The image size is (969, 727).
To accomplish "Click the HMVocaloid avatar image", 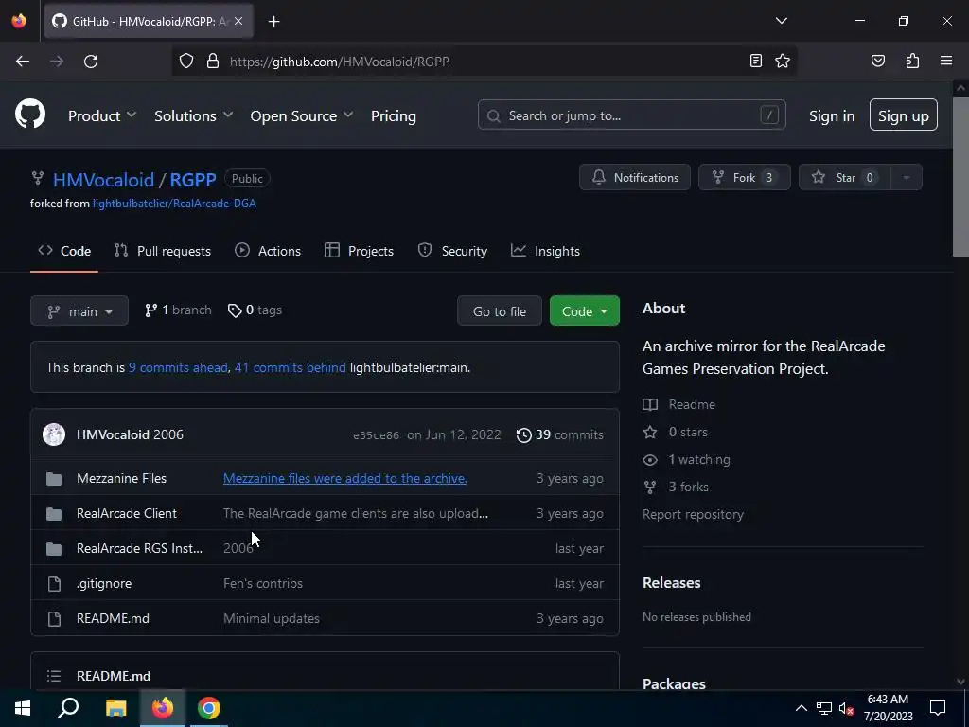I will point(54,434).
